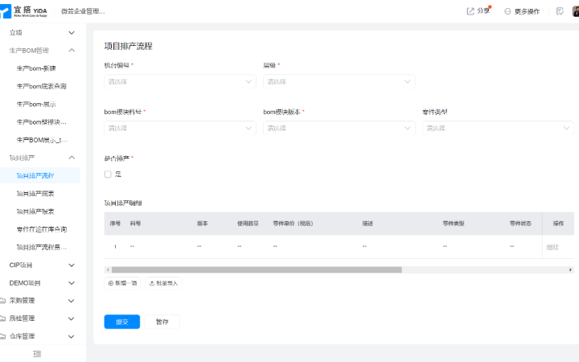
Task: Expand the CIP项目 group chevron
Action: point(72,265)
